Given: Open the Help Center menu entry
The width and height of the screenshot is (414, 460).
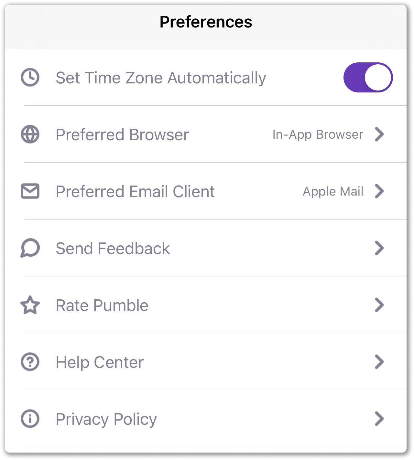Looking at the screenshot, I should tap(100, 362).
